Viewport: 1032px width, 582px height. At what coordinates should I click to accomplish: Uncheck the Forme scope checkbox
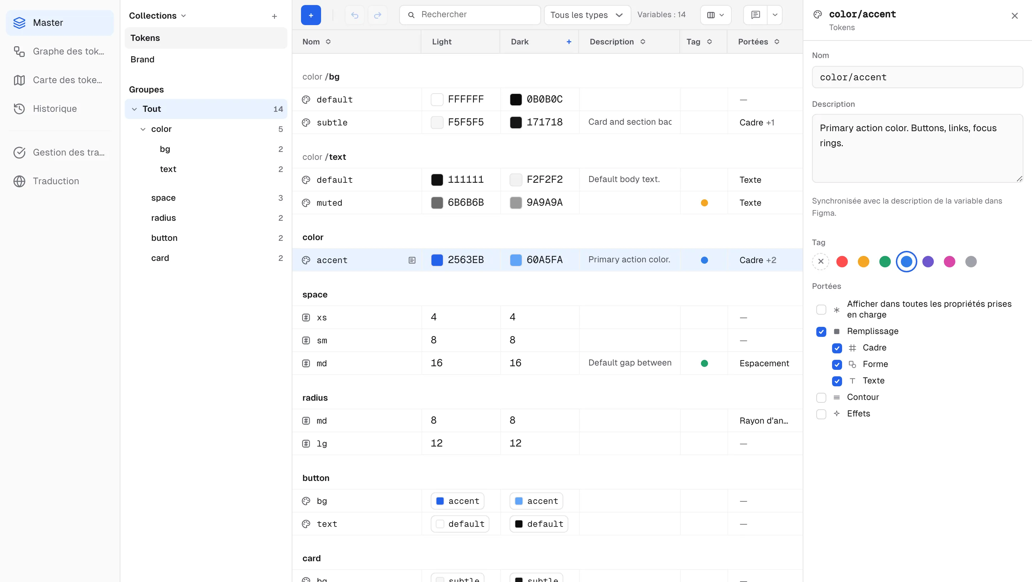[x=837, y=364]
